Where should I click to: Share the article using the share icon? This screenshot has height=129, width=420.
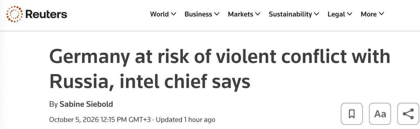(408, 114)
